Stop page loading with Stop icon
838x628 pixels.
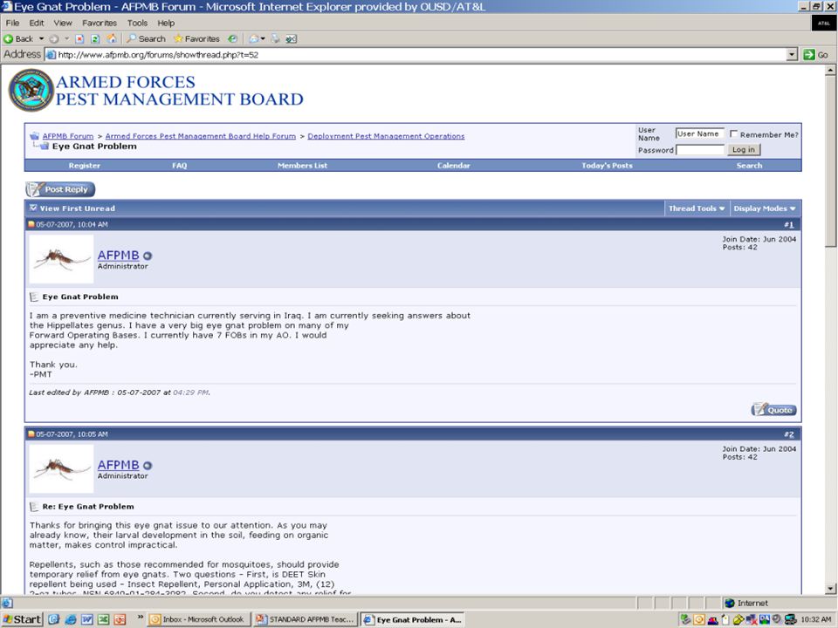(79, 39)
